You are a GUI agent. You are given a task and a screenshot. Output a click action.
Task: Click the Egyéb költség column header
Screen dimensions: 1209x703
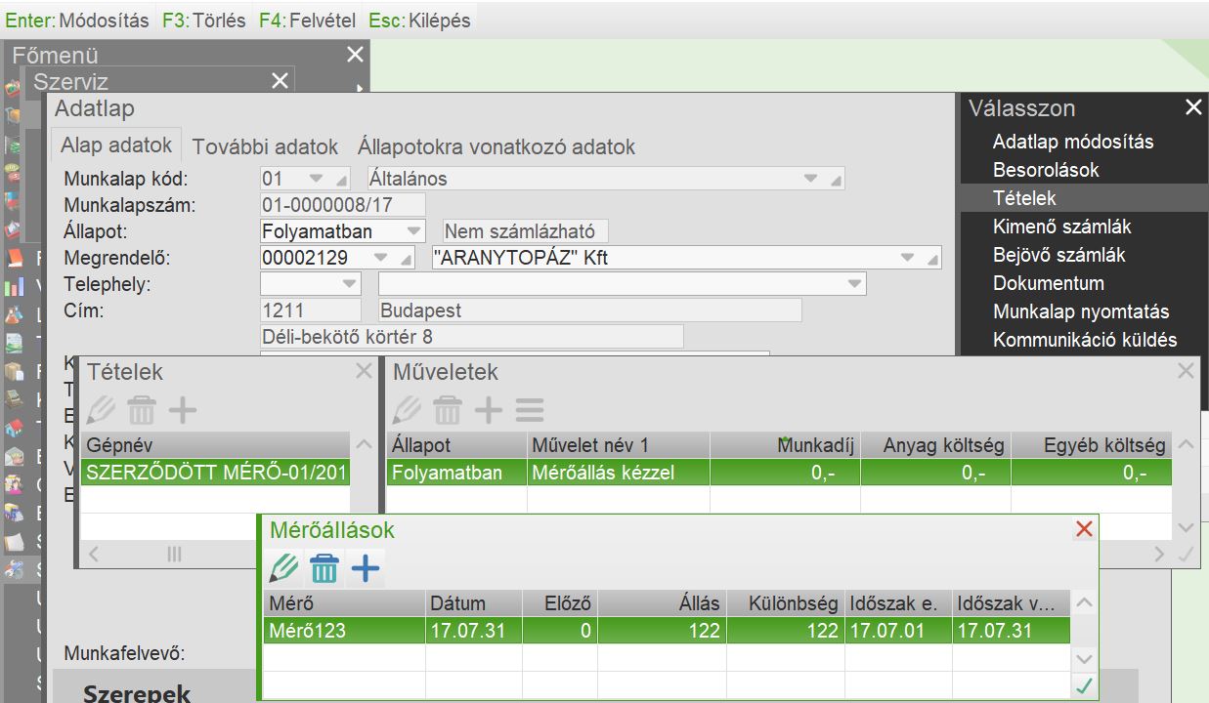[1092, 444]
